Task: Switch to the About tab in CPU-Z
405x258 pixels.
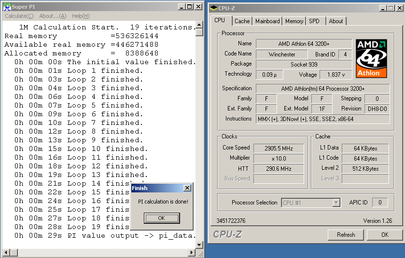Action: 336,21
